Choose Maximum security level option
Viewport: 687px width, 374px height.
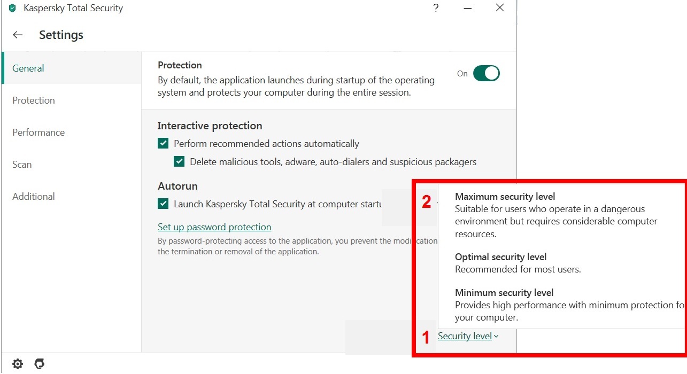pos(505,197)
